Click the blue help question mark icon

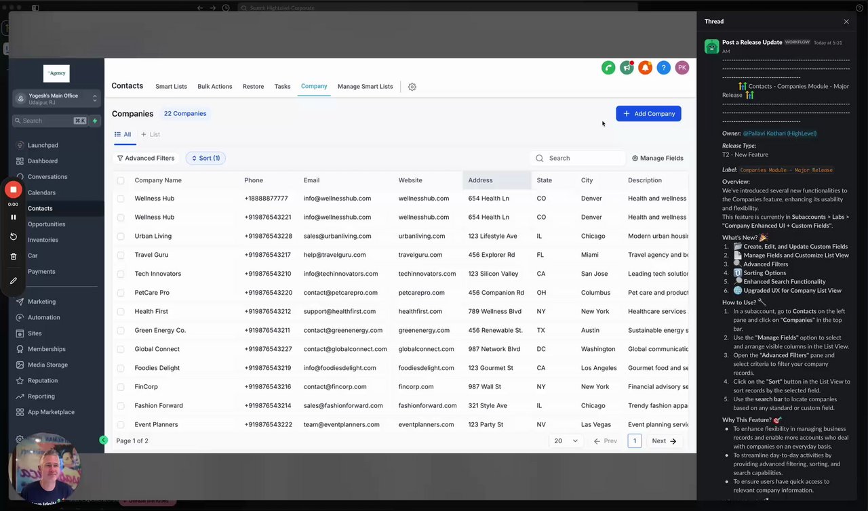pyautogui.click(x=664, y=68)
